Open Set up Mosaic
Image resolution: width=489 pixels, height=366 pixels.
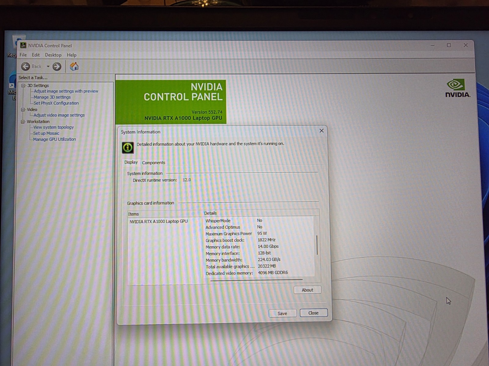coord(46,133)
